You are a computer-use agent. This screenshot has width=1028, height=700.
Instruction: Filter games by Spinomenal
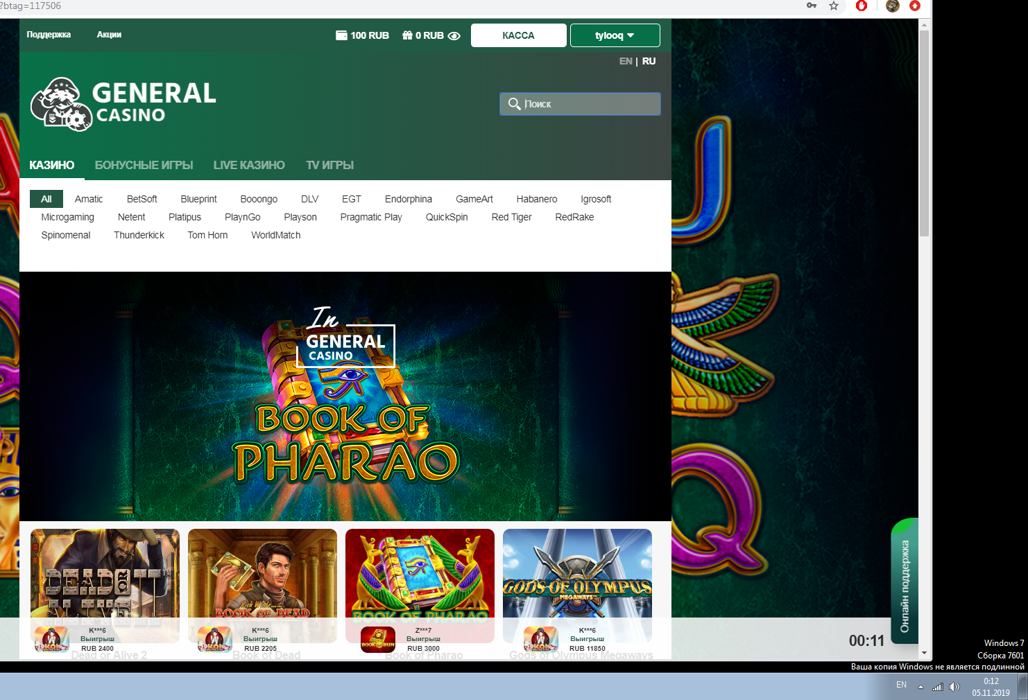[x=66, y=235]
